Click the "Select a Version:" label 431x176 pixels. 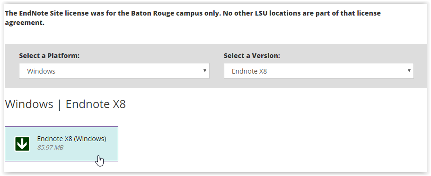tap(252, 56)
